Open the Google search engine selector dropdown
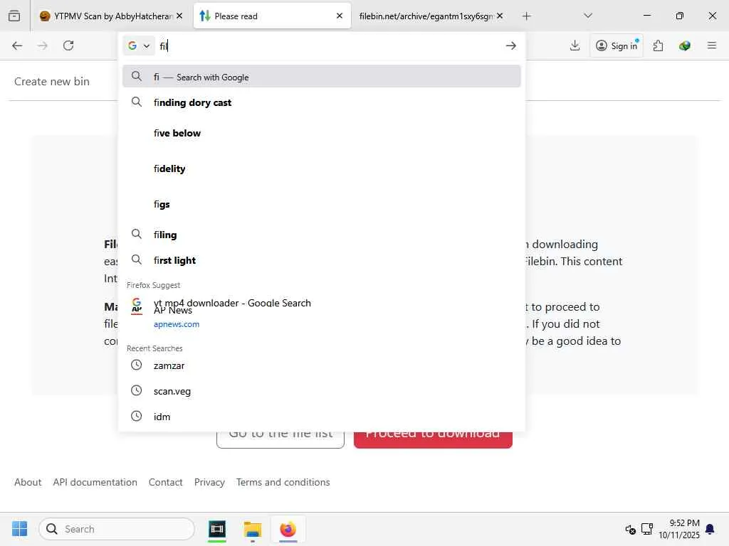Screen dimensions: 729x546 (x=139, y=45)
